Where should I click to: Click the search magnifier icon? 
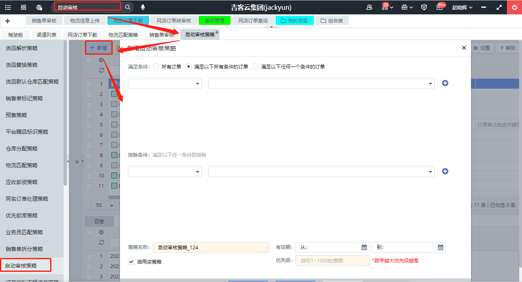coord(128,7)
